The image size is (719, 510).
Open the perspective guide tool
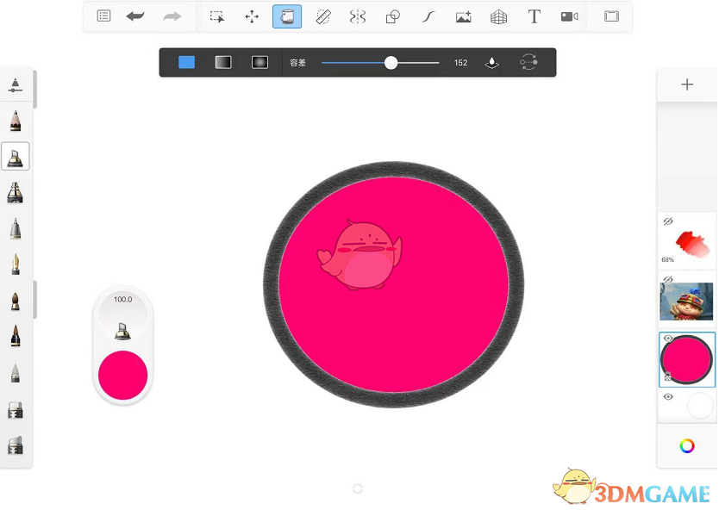click(x=498, y=16)
